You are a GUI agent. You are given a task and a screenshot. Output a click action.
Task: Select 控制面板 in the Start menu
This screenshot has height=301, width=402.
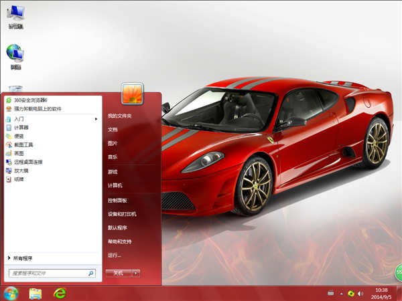pyautogui.click(x=117, y=200)
